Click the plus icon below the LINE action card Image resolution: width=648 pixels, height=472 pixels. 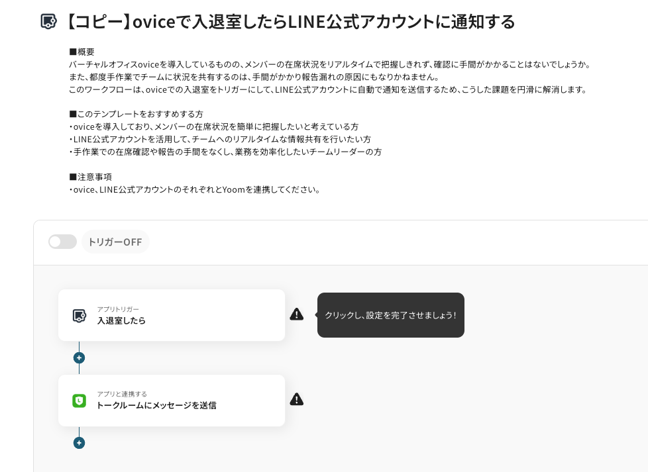[x=79, y=443]
